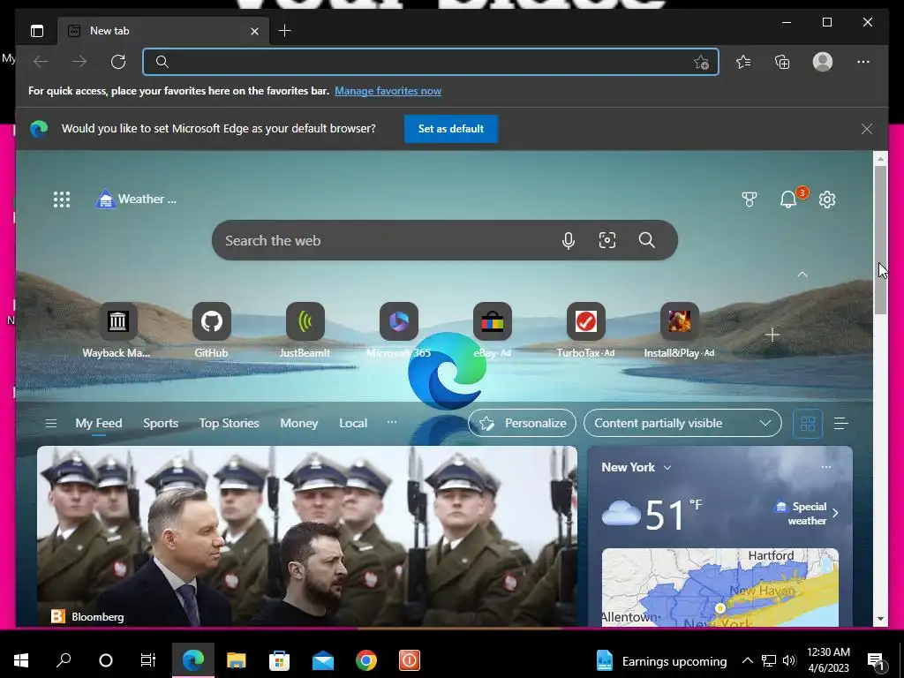Open a new tab with plus button
Viewport: 904px width, 678px height.
[x=285, y=31]
